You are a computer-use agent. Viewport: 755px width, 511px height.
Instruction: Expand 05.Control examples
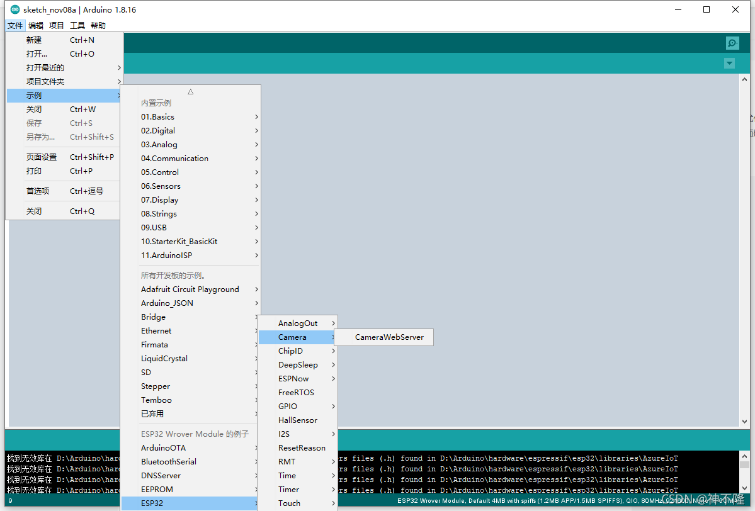(190, 172)
